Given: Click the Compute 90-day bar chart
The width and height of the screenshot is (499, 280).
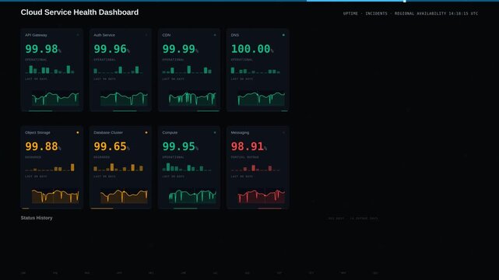Looking at the screenshot, I should pos(187,167).
